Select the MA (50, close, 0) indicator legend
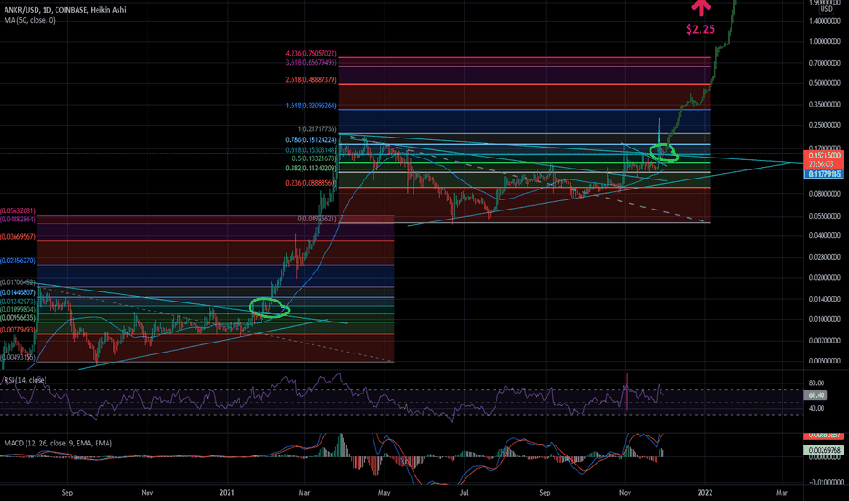 coord(30,21)
